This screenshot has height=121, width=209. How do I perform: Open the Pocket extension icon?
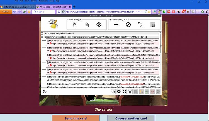coord(169,12)
